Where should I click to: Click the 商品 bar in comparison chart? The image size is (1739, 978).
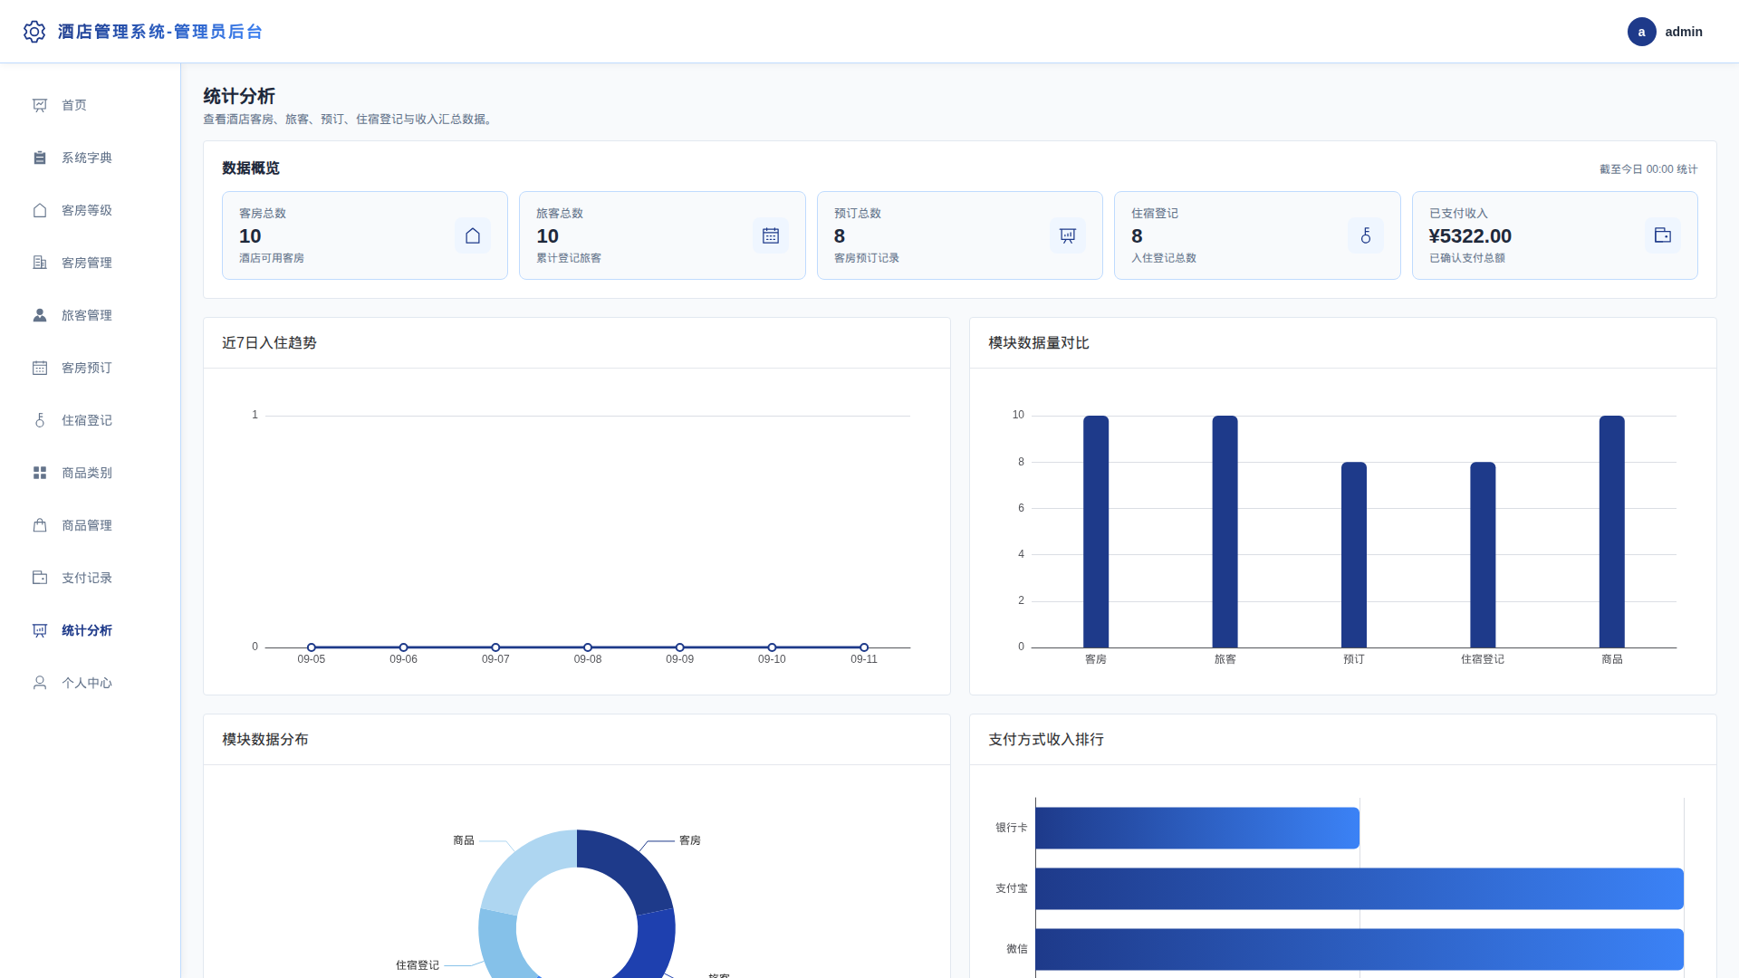[x=1612, y=532]
